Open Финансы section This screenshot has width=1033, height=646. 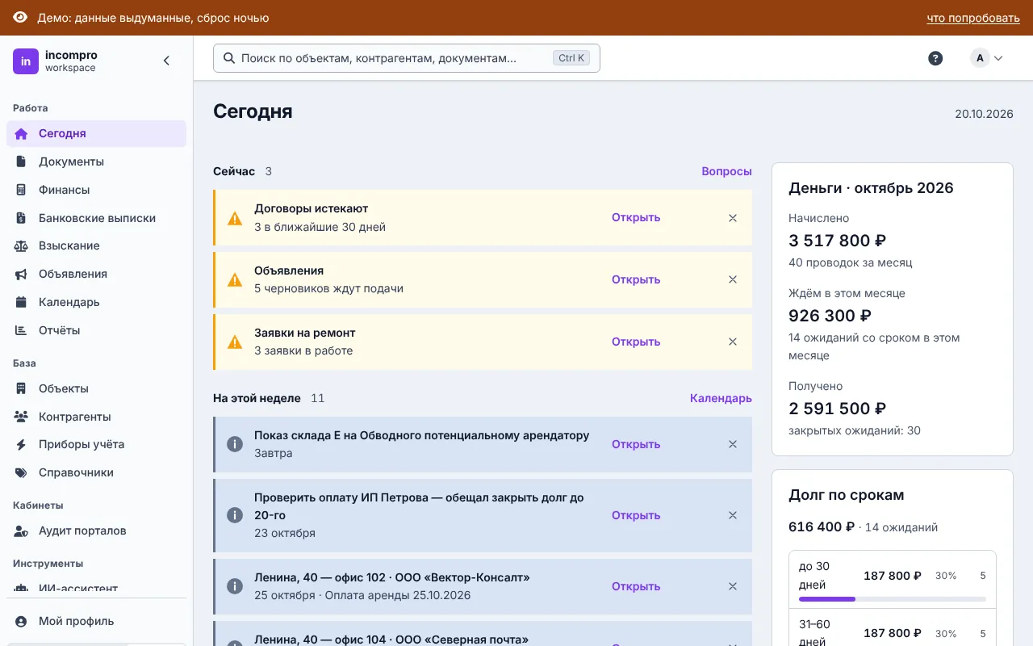[96, 190]
